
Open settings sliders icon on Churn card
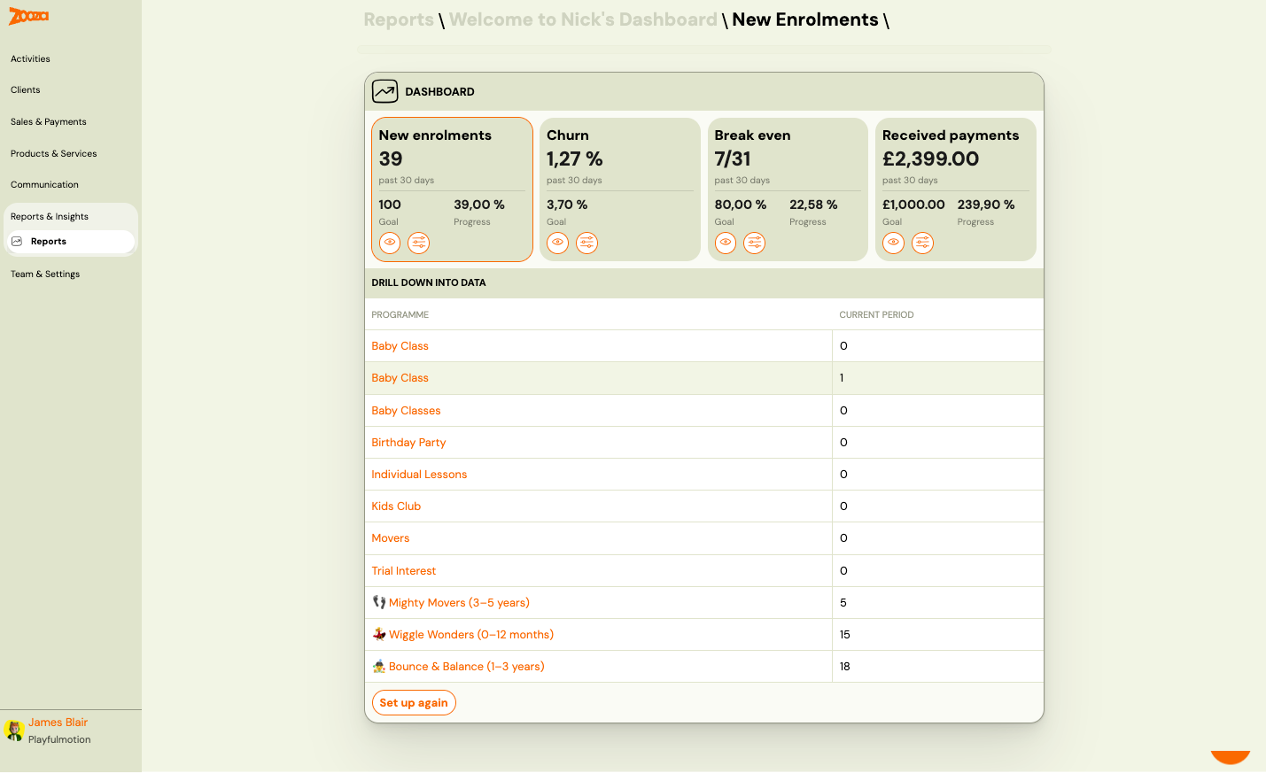coord(586,243)
